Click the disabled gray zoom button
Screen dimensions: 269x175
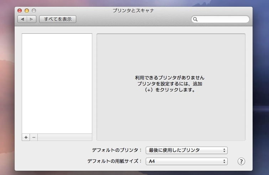click(34, 11)
